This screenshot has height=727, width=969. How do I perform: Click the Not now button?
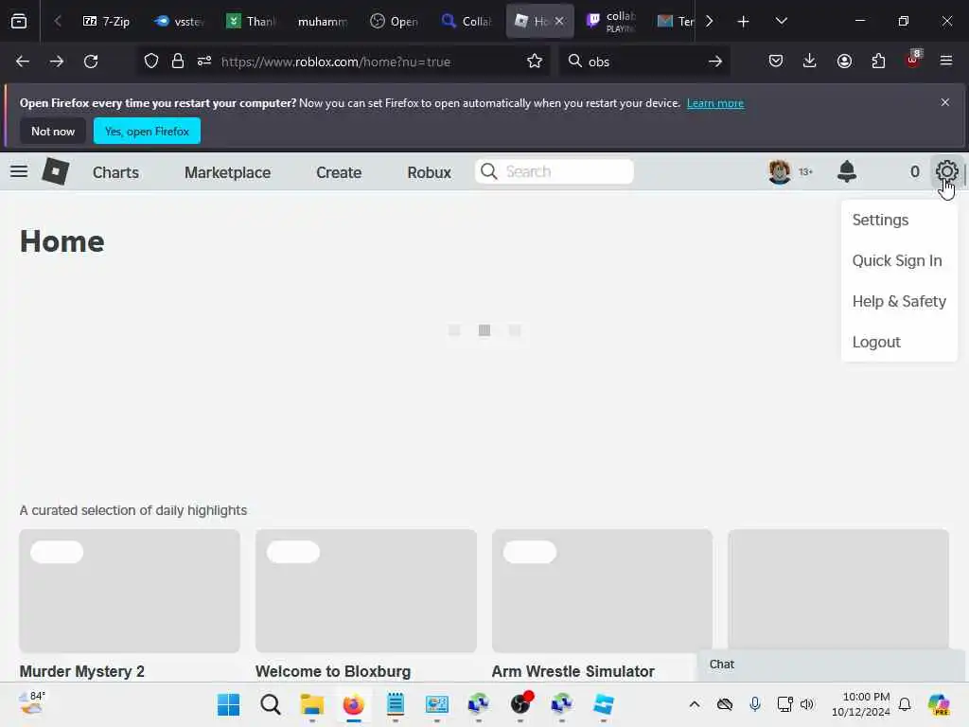pos(53,131)
